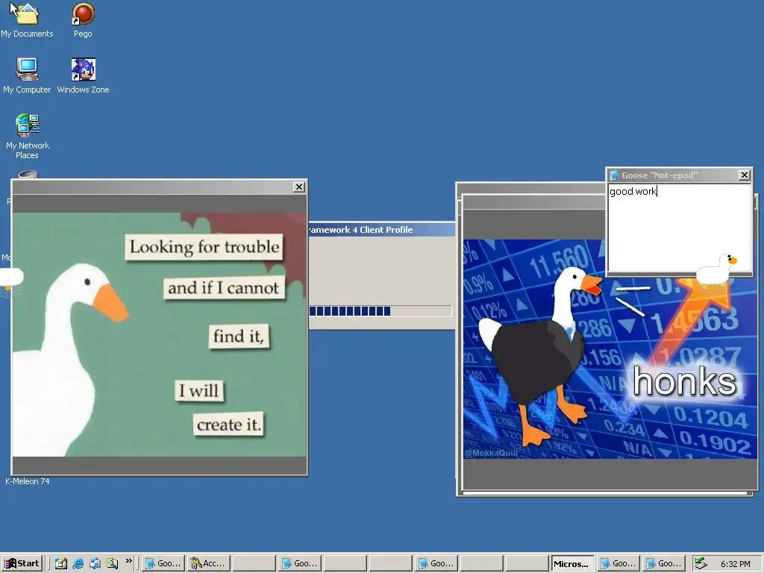The image size is (764, 573).
Task: Switch to the Acc... taskbar button
Action: pyautogui.click(x=209, y=563)
